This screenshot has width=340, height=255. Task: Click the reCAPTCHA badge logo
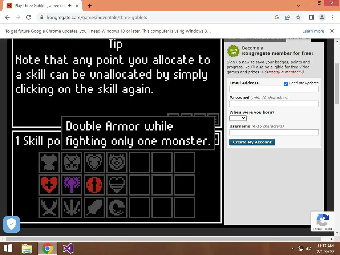coord(323,220)
